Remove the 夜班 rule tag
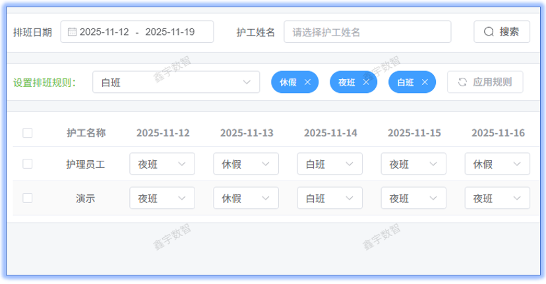The width and height of the screenshot is (546, 284). pyautogui.click(x=366, y=82)
